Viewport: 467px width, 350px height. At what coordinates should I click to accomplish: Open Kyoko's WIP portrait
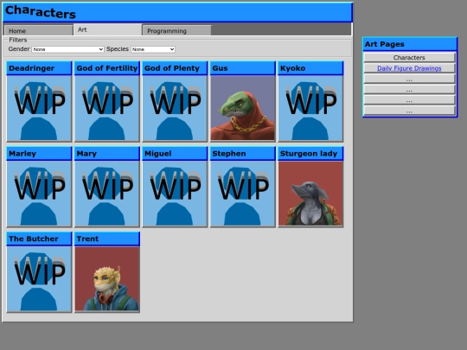click(310, 108)
